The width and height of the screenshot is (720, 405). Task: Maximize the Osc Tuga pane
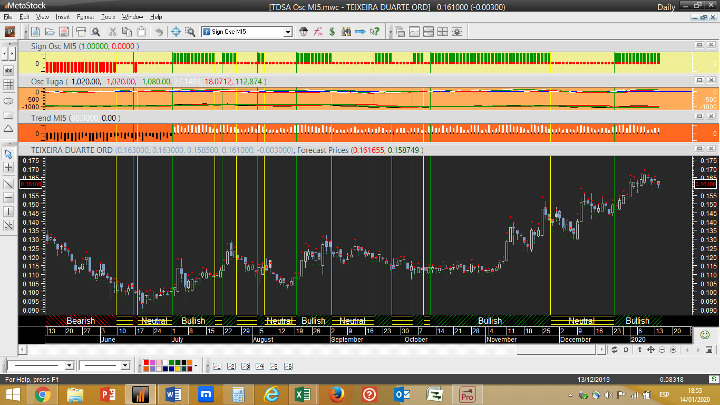point(699,81)
